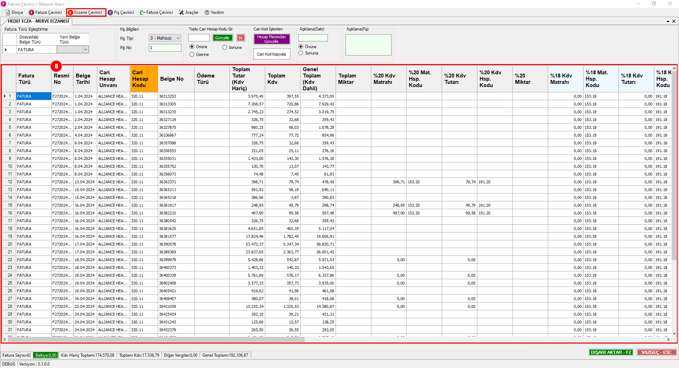Select Belge No 36363371 cell

pos(176,182)
